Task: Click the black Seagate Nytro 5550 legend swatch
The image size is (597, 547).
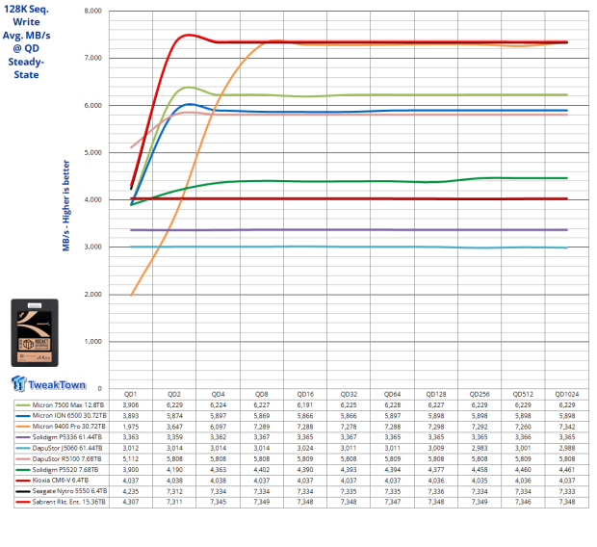Action: pos(22,491)
